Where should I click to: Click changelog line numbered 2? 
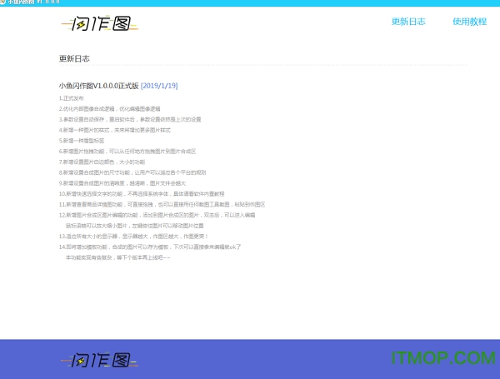(x=110, y=108)
